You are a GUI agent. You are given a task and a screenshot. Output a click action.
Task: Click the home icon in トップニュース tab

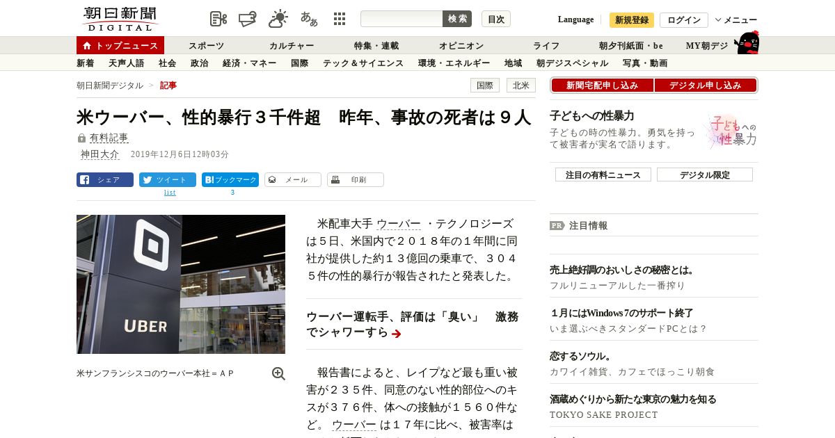pyautogui.click(x=87, y=46)
